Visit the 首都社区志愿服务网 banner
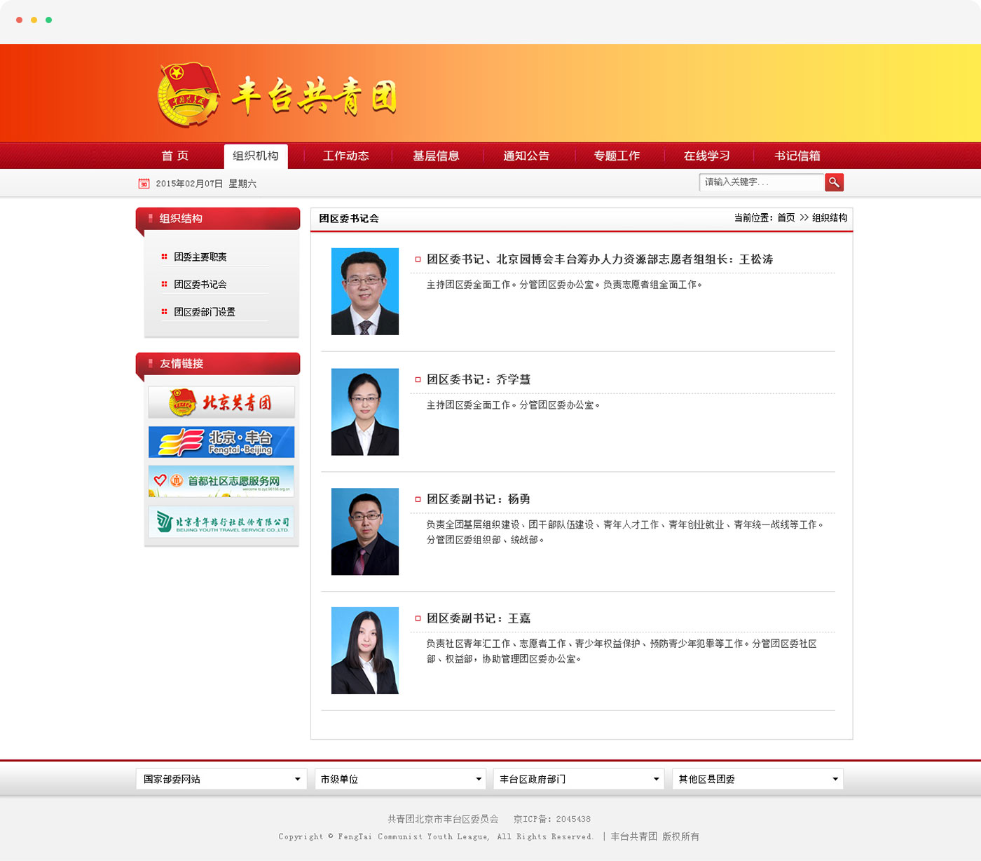 [221, 481]
